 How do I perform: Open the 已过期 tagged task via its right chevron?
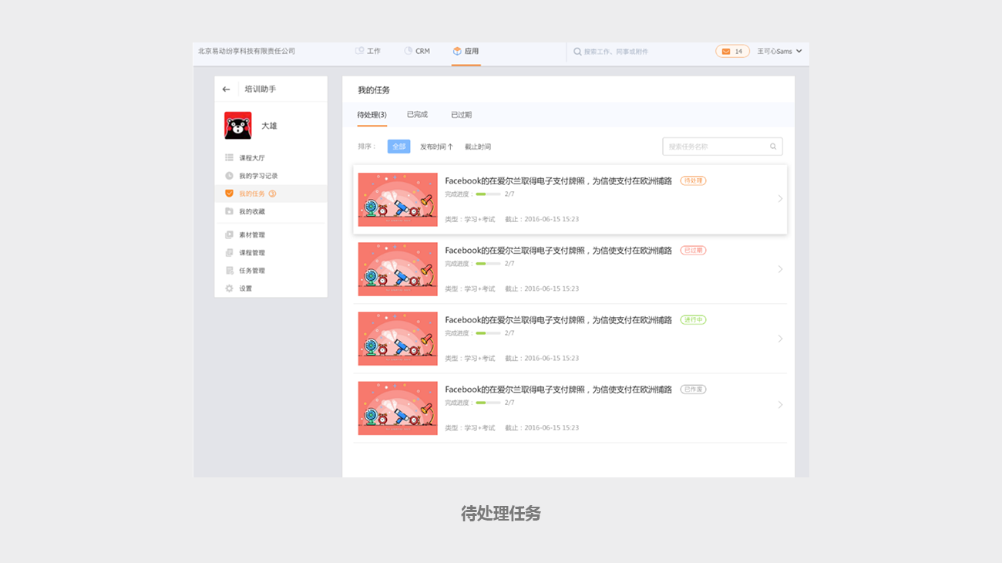point(780,269)
